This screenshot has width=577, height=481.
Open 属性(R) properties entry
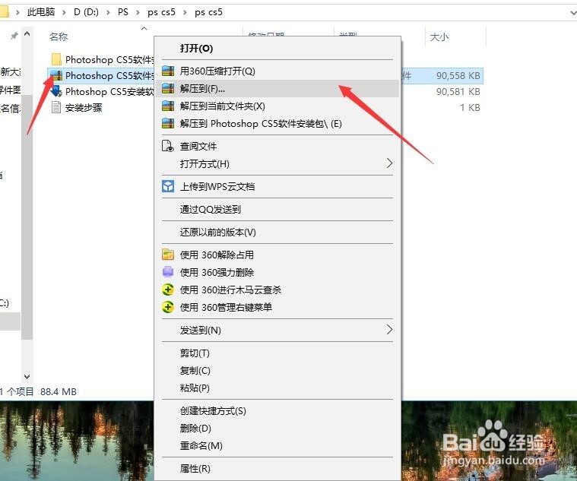tap(277, 469)
